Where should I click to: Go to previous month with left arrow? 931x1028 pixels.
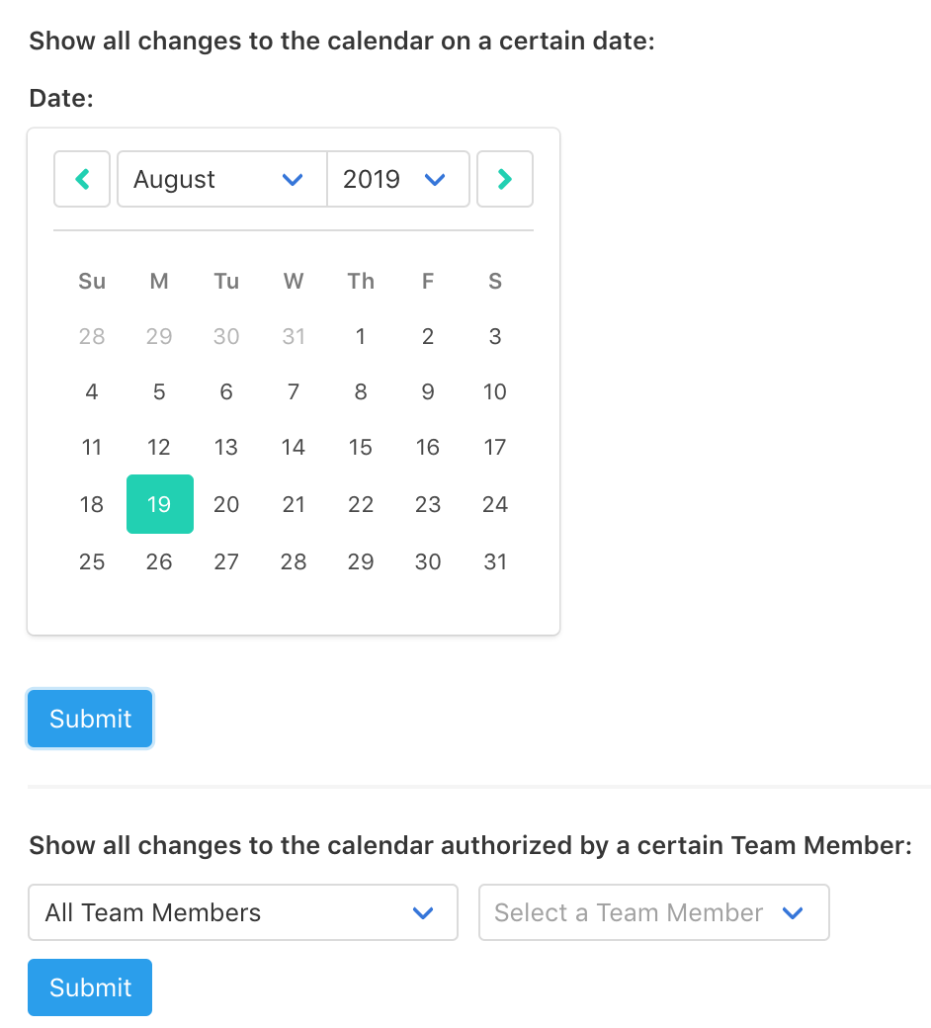point(82,179)
